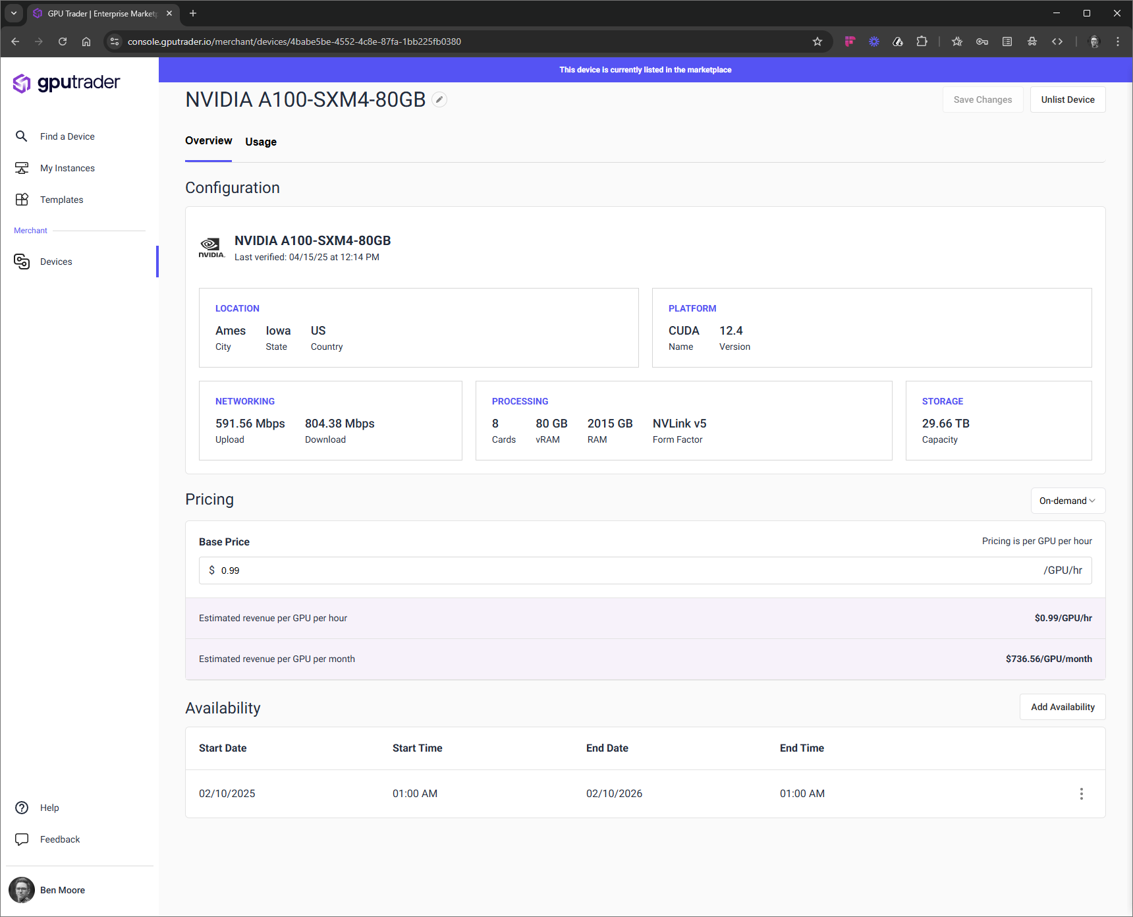Click the Add Availability button
1133x917 pixels.
(x=1062, y=707)
